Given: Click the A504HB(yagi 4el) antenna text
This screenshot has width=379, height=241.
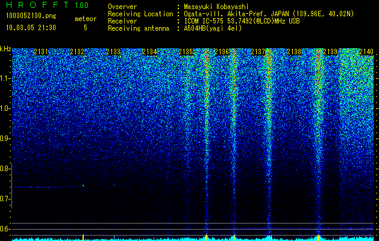Looking at the screenshot, I should coord(213,28).
